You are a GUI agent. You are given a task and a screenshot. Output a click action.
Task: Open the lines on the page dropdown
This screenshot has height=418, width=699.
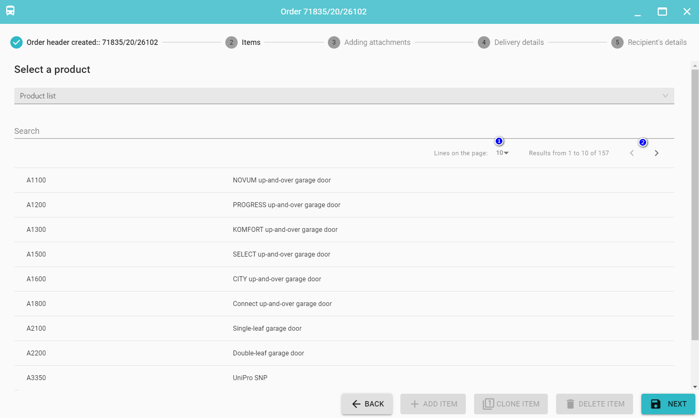[502, 153]
